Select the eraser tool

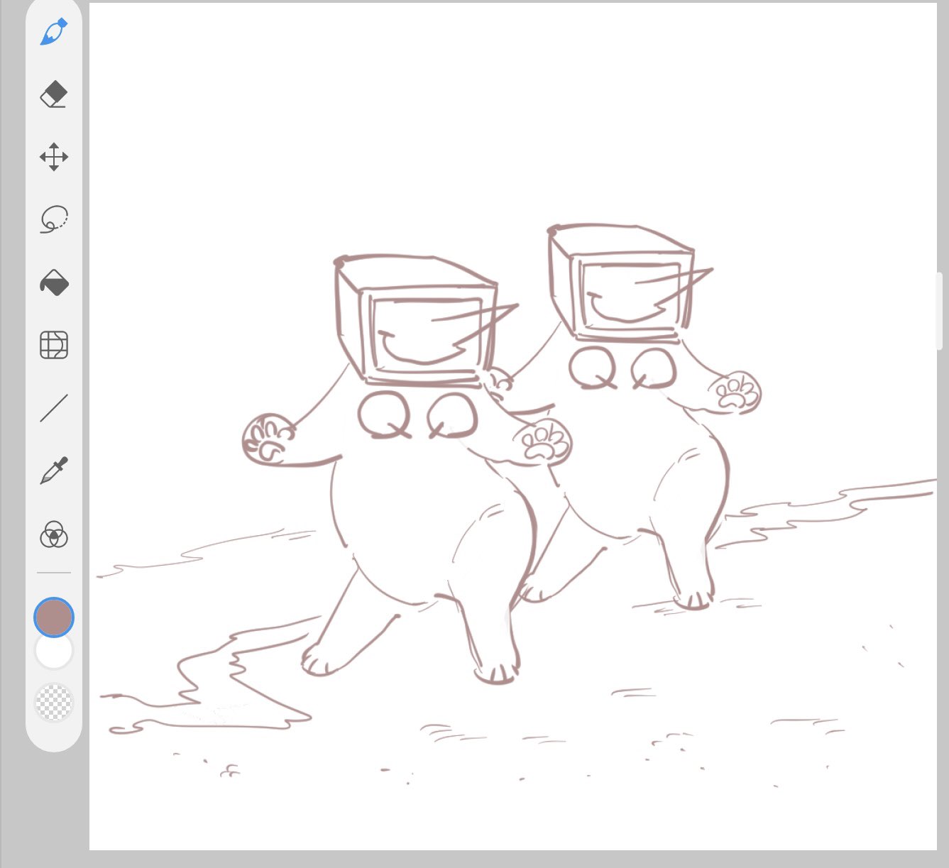coord(54,94)
